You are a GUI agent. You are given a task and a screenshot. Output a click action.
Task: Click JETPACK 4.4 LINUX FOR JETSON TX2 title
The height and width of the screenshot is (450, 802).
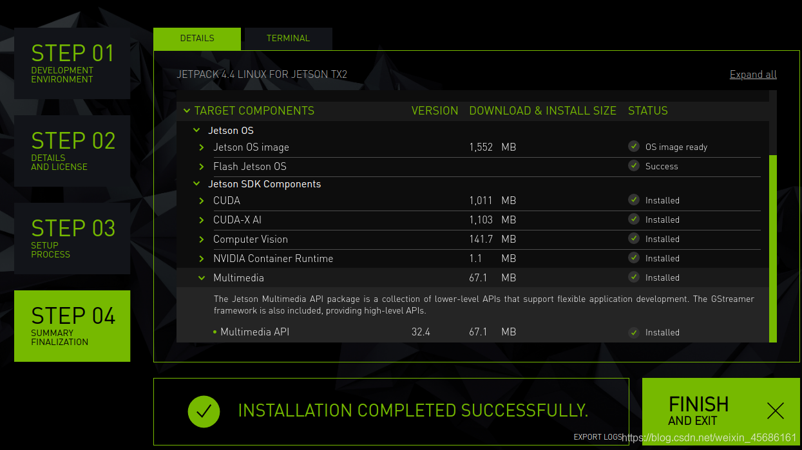pyautogui.click(x=262, y=75)
